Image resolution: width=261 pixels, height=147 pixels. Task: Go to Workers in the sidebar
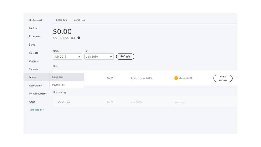click(34, 61)
